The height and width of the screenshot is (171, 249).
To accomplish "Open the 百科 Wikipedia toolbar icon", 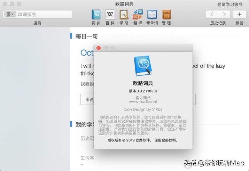I will coord(110,14).
